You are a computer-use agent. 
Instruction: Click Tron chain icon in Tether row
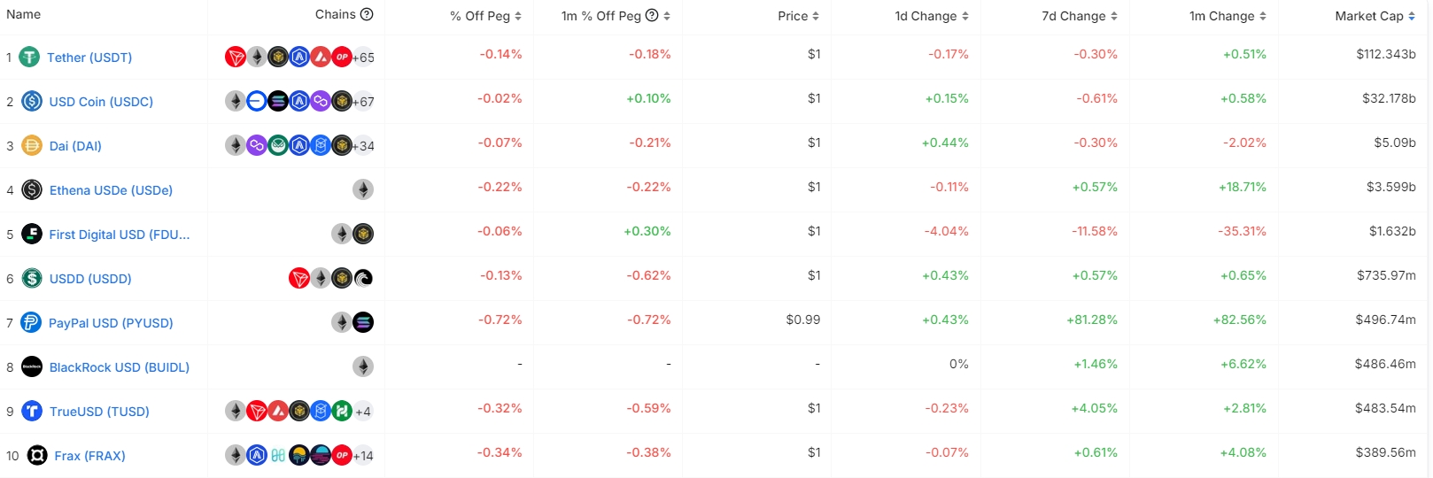point(236,58)
